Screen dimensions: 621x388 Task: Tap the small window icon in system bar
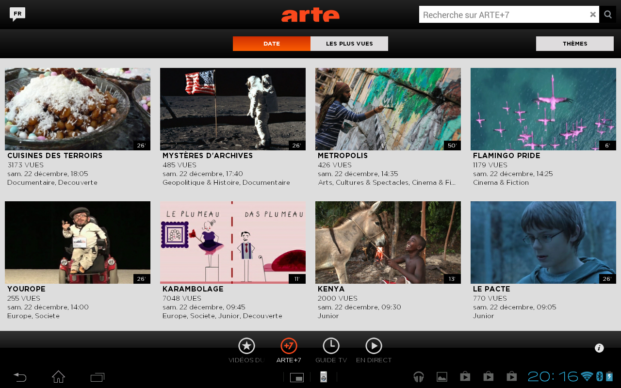[297, 377]
